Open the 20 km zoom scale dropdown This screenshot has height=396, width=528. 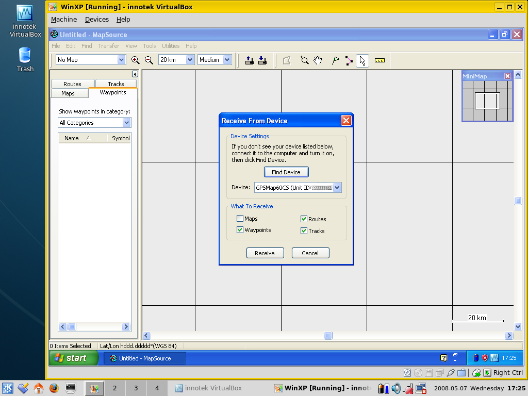(x=190, y=60)
